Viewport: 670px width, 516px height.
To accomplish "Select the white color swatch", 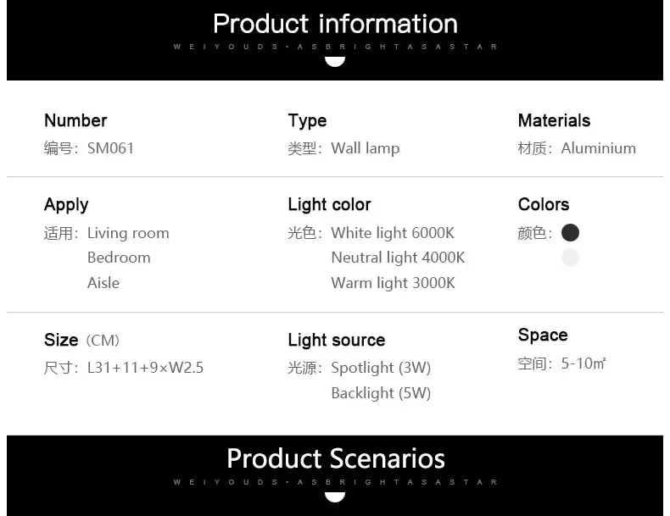I will pos(570,258).
